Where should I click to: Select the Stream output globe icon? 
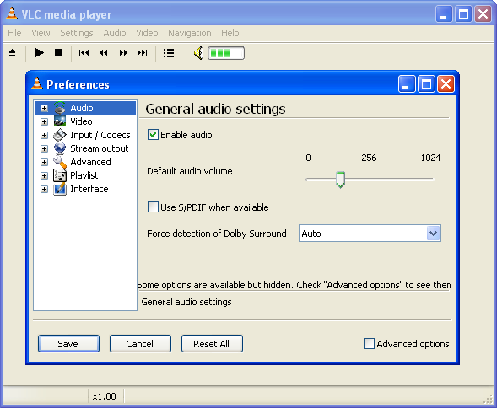[60, 148]
